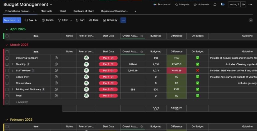Switch to the Main table tab
Screen dimensions: 257x131
pyautogui.click(x=46, y=11)
